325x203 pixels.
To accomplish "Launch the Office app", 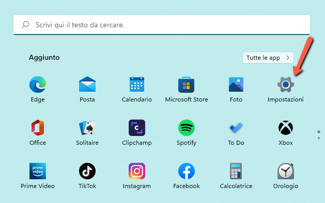I will pyautogui.click(x=38, y=128).
